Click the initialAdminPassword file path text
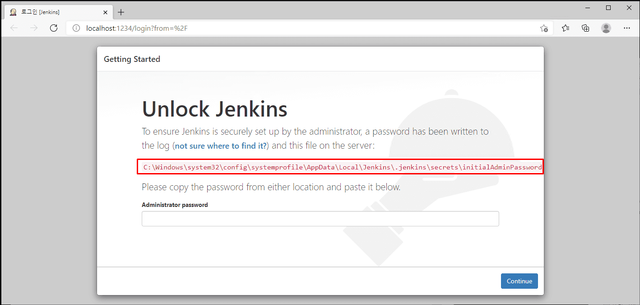This screenshot has width=640, height=305. pos(342,167)
